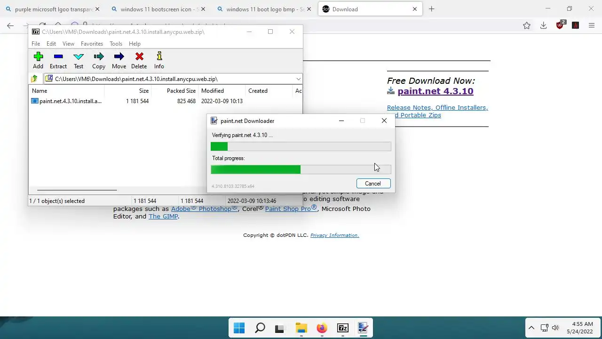Click the paint.net 4.3.10 download link

pos(436,91)
